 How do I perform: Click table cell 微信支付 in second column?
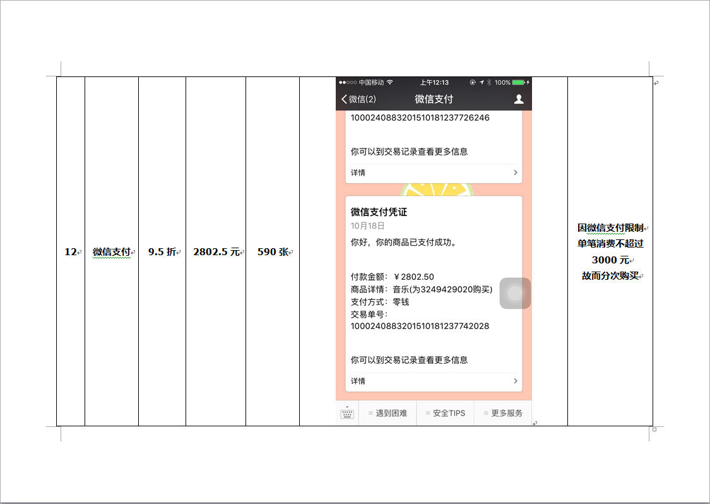click(x=112, y=251)
